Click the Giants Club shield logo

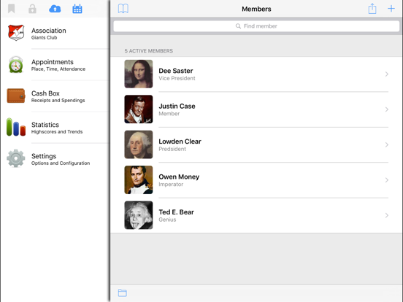pyautogui.click(x=16, y=33)
